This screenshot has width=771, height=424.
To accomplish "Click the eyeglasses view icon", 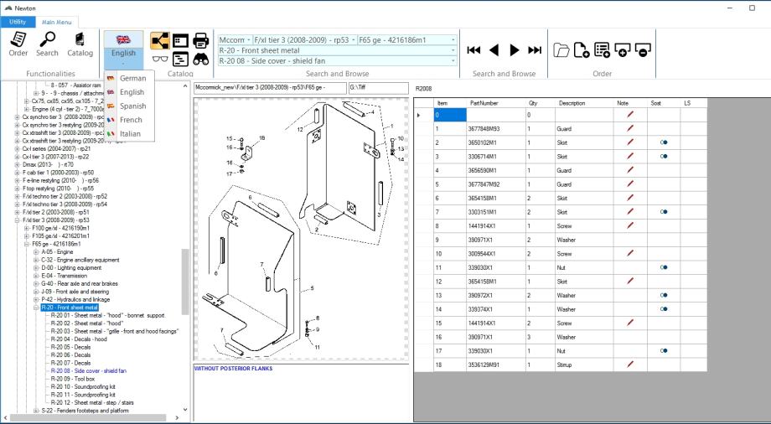I will (159, 59).
